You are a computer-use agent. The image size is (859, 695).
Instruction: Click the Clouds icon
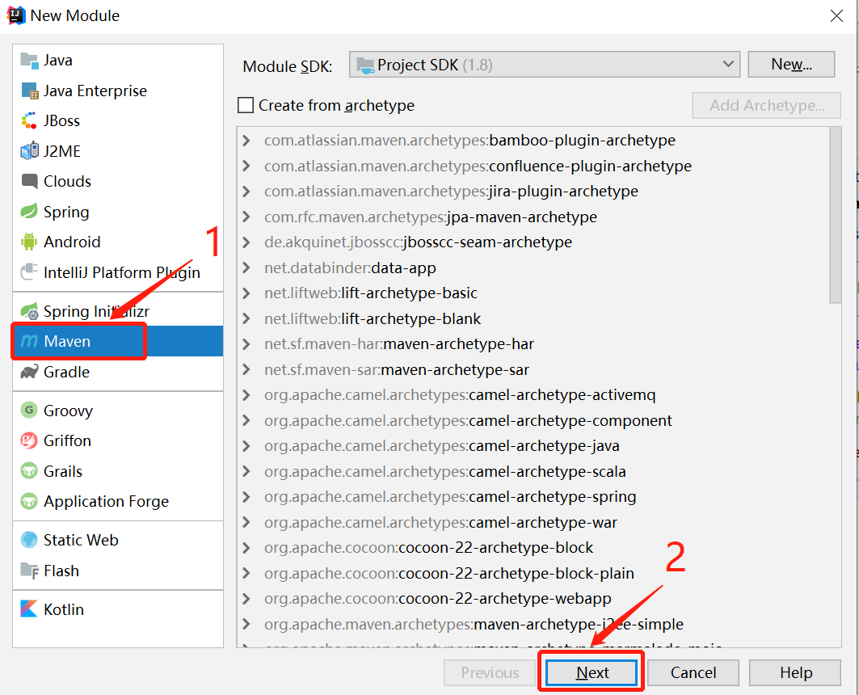[x=29, y=181]
